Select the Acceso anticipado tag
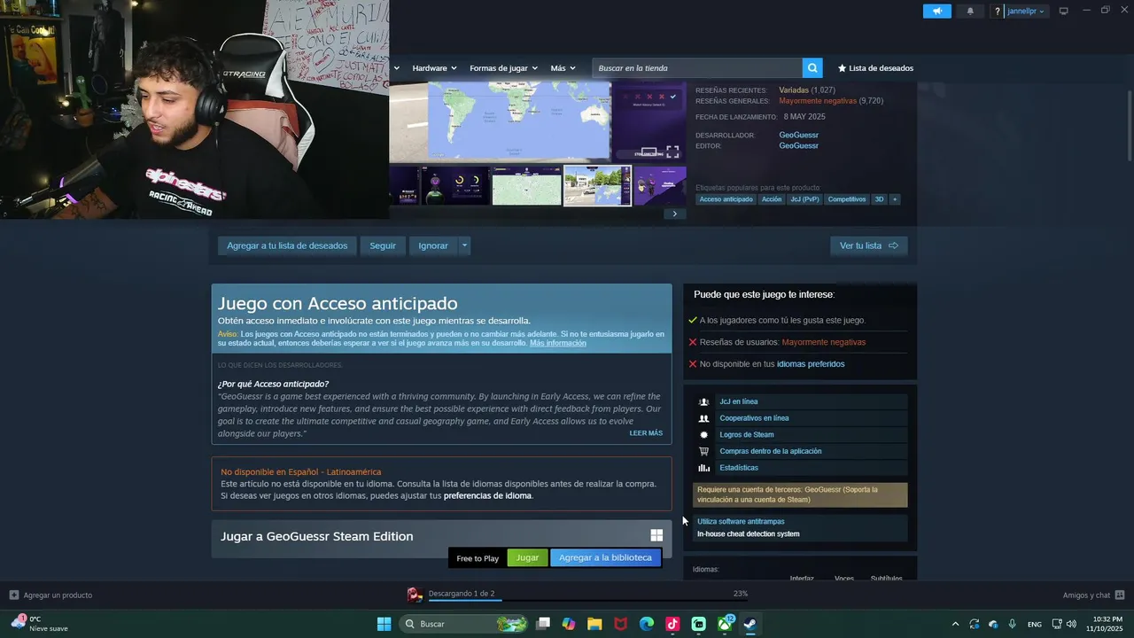This screenshot has height=638, width=1134. coord(726,199)
